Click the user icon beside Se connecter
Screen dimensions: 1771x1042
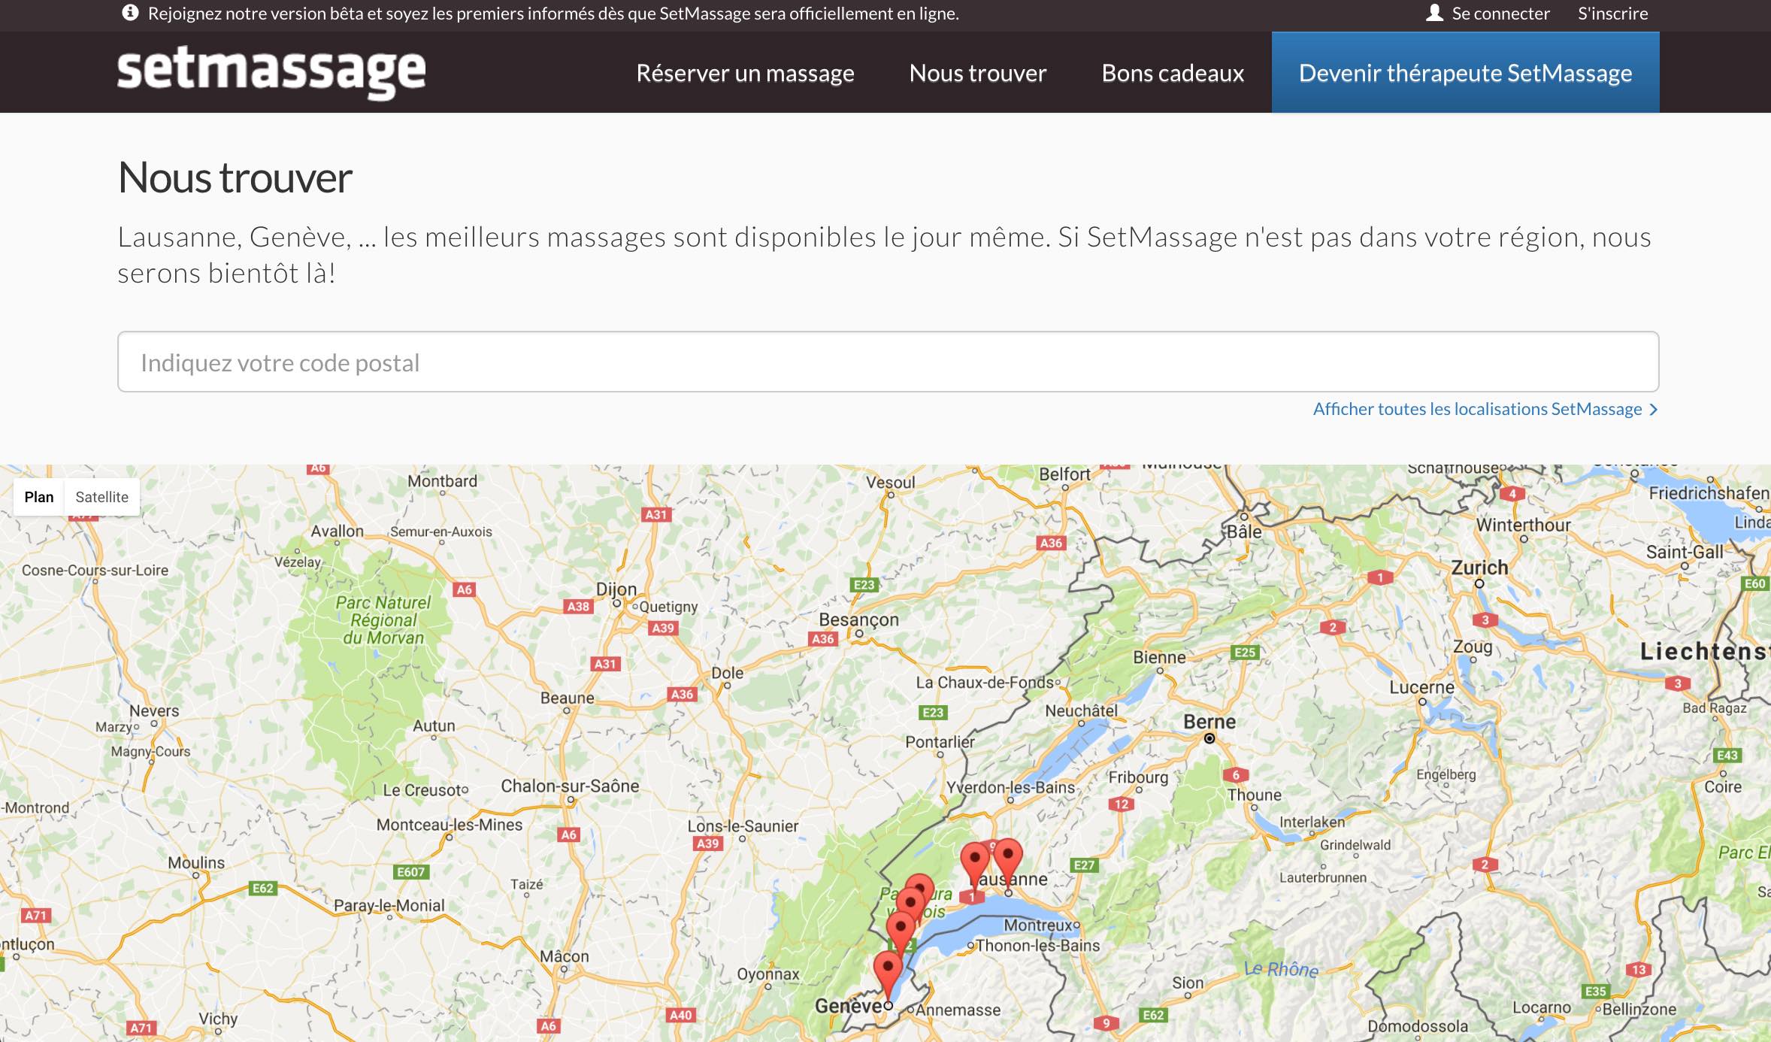(1434, 13)
